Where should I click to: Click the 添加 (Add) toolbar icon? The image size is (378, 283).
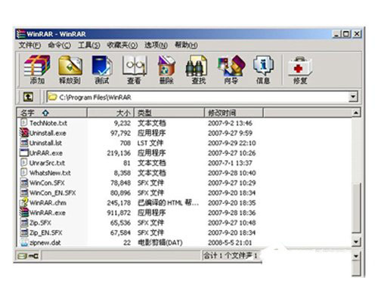(37, 66)
